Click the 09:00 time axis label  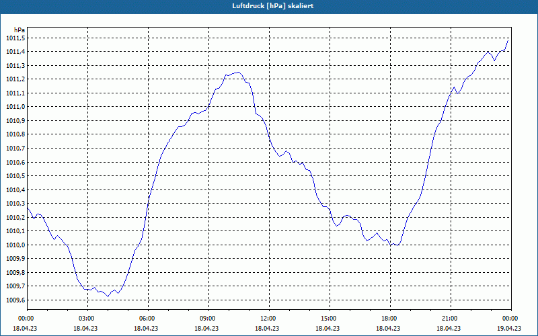[208, 319]
